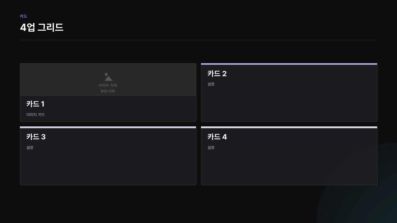The height and width of the screenshot is (223, 397).
Task: Select the 카드 4 heading
Action: pos(217,137)
